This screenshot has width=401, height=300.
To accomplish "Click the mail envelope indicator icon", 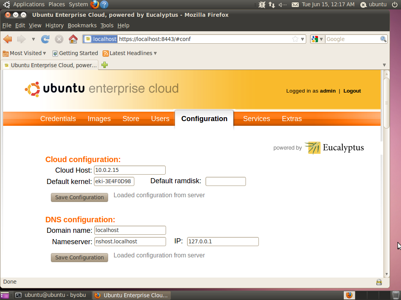I will coord(295,5).
